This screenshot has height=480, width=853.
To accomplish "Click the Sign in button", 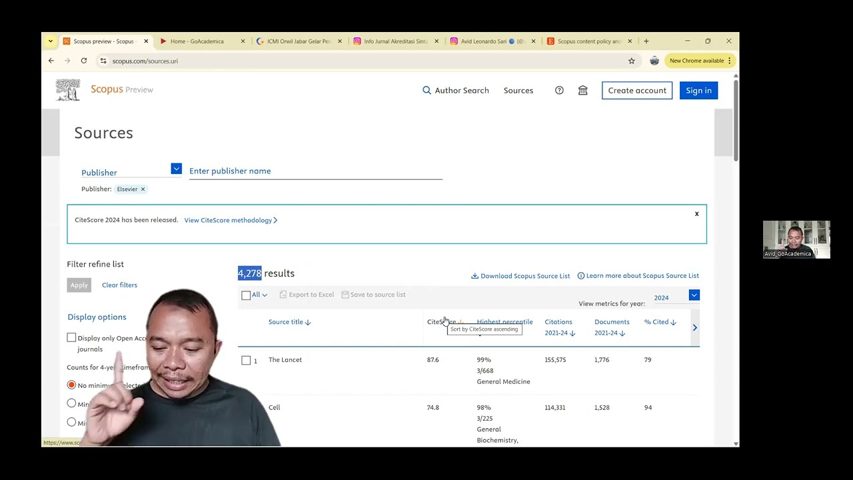I will [698, 91].
